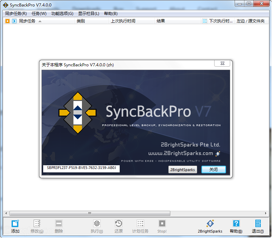272x238 pixels.
Task: Click the 添加 (Add) profile icon
Action: tap(15, 223)
